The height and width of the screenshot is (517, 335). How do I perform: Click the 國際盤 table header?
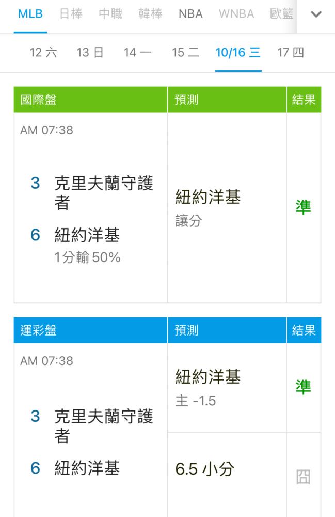click(90, 100)
